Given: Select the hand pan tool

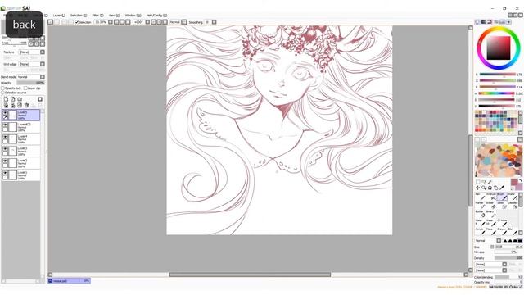Looking at the screenshot, I should click(496, 188).
